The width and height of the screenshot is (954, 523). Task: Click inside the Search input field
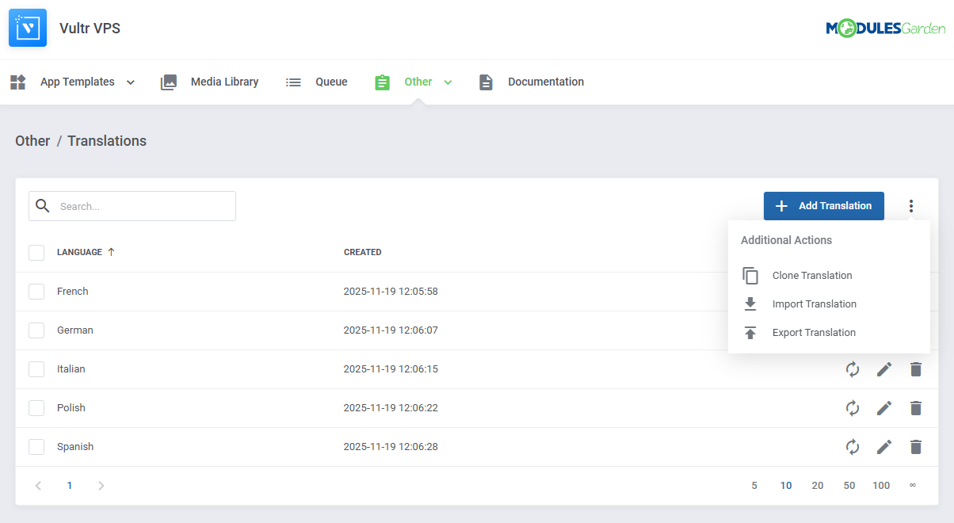click(143, 205)
